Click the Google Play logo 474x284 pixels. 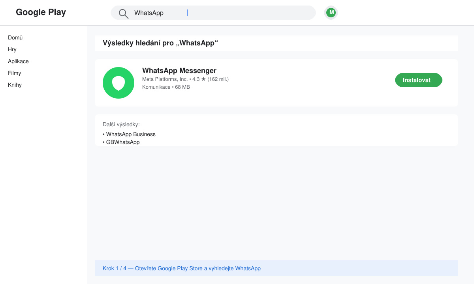pos(41,12)
